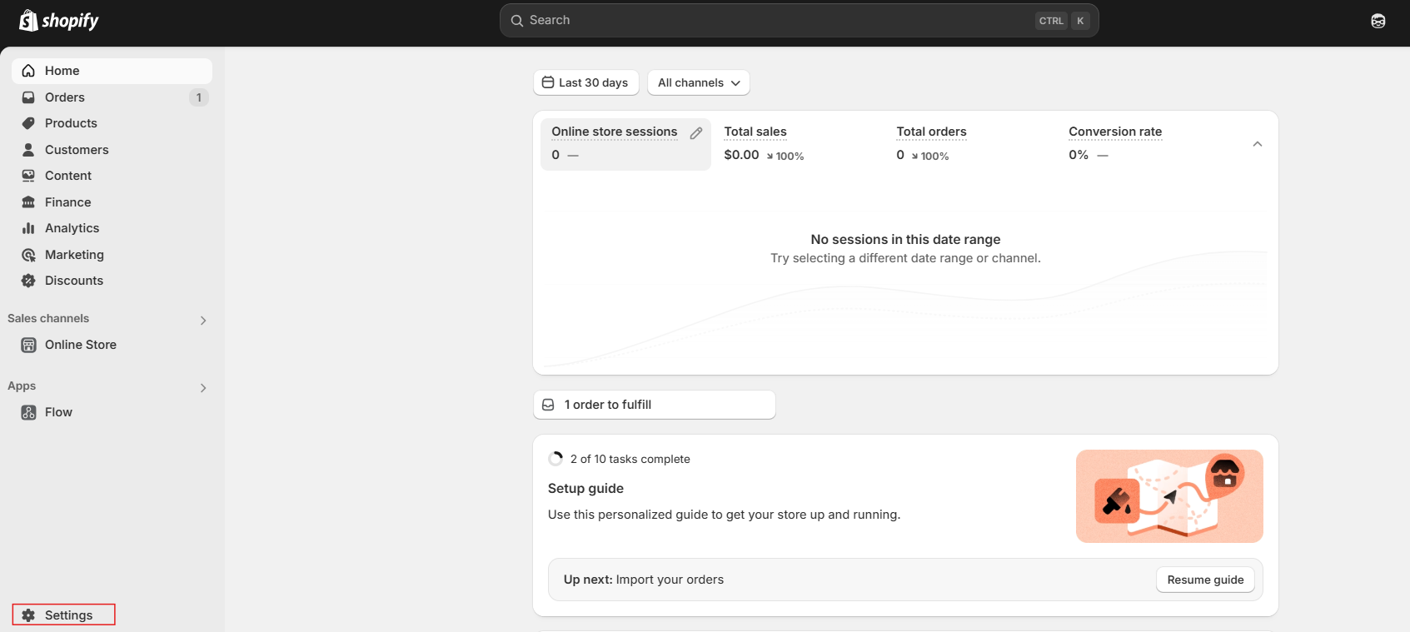Click the Flow app label
Image resolution: width=1410 pixels, height=632 pixels.
pos(58,412)
